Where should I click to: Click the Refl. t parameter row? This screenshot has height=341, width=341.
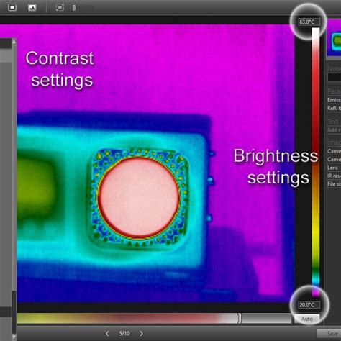coord(334,109)
